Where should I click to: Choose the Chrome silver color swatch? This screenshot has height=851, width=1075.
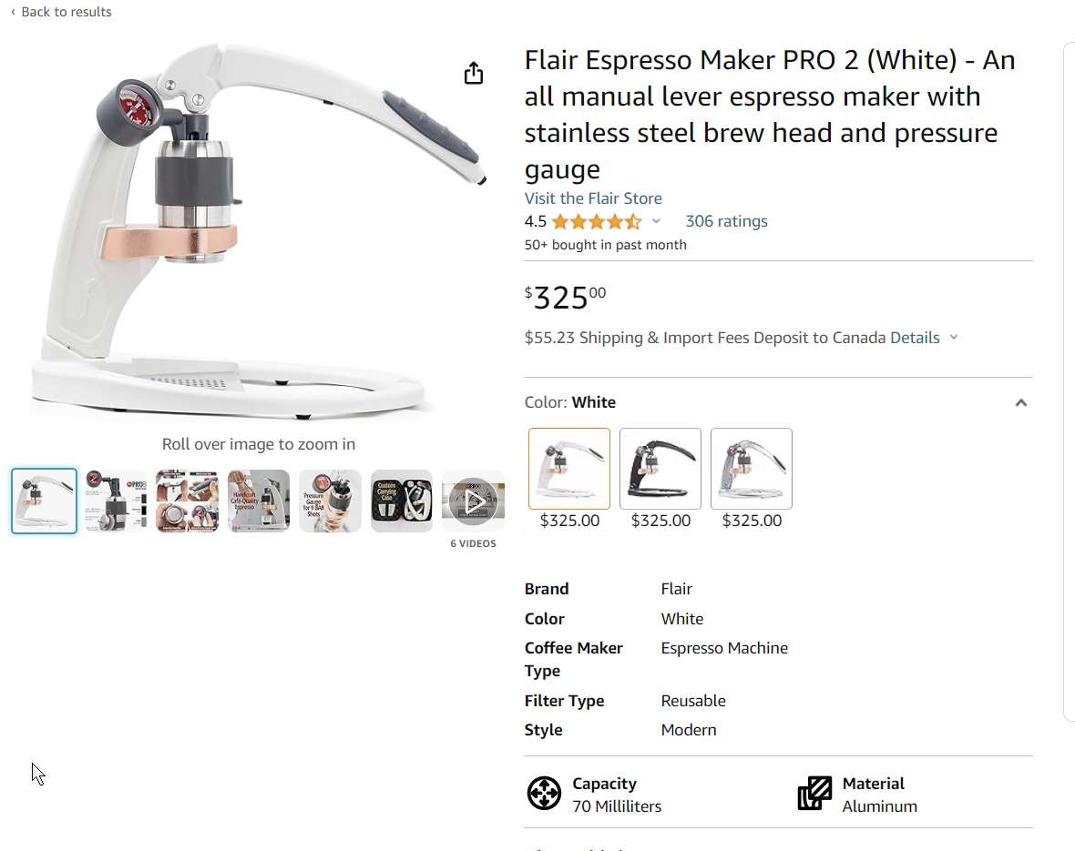click(x=752, y=469)
